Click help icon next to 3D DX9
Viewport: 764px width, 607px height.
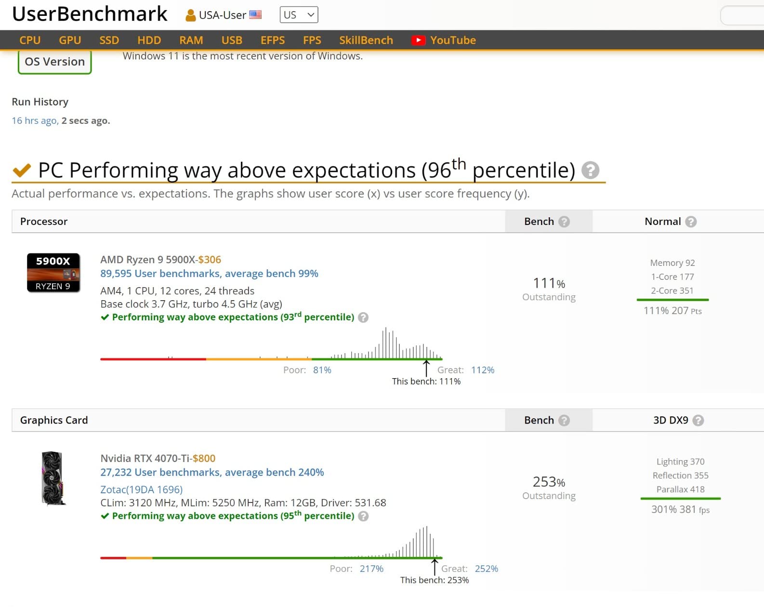698,421
